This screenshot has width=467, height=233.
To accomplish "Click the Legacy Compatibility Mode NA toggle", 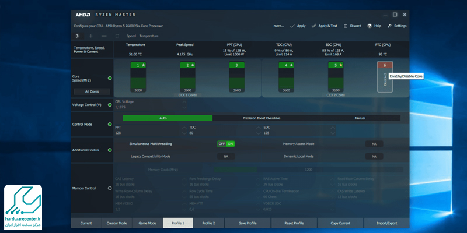I will pyautogui.click(x=226, y=156).
